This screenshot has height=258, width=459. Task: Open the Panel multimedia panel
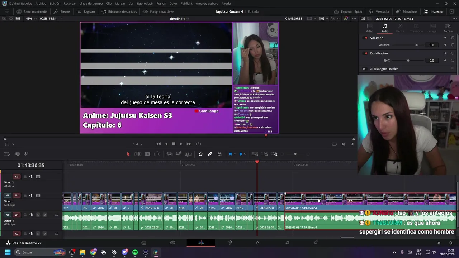(32, 11)
